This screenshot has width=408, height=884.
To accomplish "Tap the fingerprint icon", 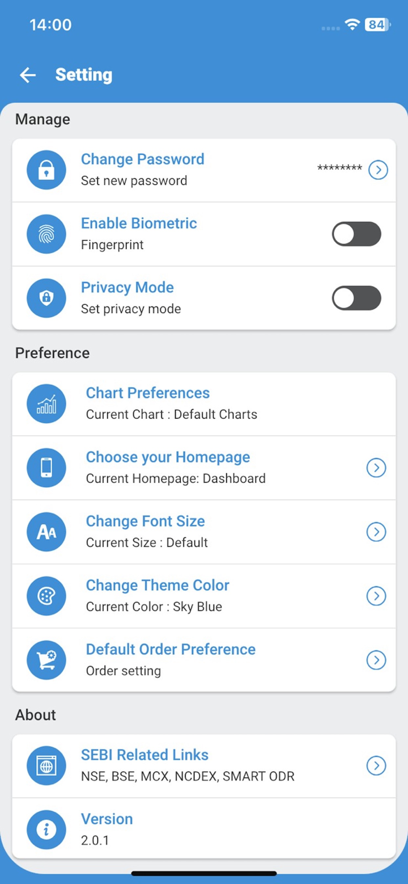I will click(46, 234).
